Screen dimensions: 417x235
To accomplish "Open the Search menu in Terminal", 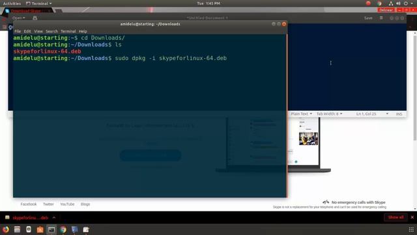I will pos(51,31).
